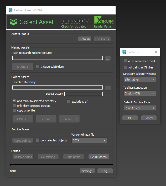Viewport: 166px width, 186px height.
Task: Enable Include subfolders checkbox
Action: 38,66
